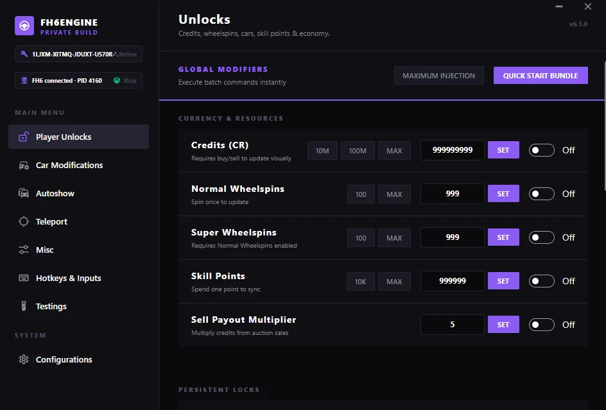This screenshot has height=410, width=606.
Task: Click the vertical scrollbar thumb
Action: click(x=605, y=126)
